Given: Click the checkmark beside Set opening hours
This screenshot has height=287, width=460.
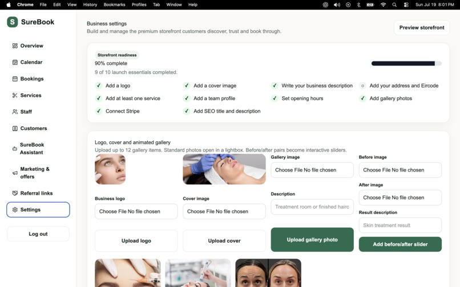Looking at the screenshot, I should click(275, 99).
